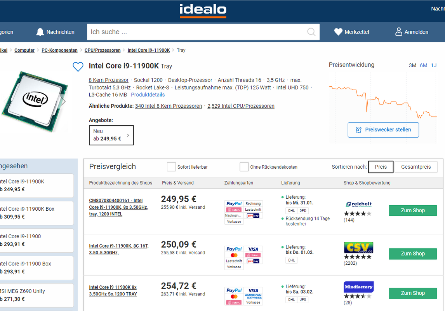This screenshot has width=445, height=311.
Task: Click 249,95 € price of reichelt offer
Action: pyautogui.click(x=179, y=199)
